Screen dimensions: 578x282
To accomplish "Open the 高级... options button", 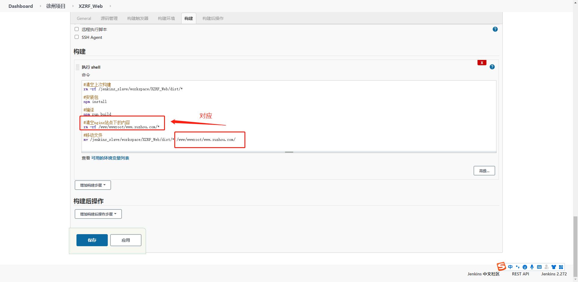I will point(484,171).
